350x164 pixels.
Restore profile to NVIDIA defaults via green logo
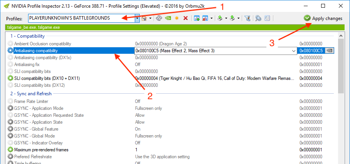coord(168,18)
